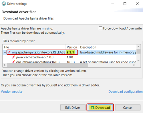The image size is (143, 113).
Task: Collapse the ignite-core tree row
Action: pyautogui.click(x=5, y=52)
